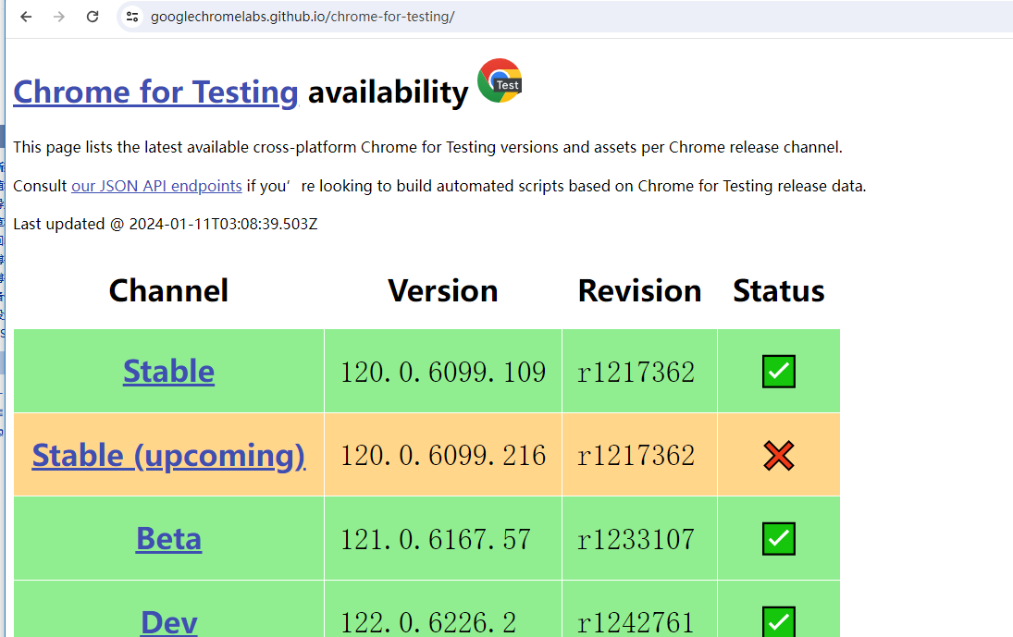Click the green checkmark in the Beta row

tap(778, 538)
